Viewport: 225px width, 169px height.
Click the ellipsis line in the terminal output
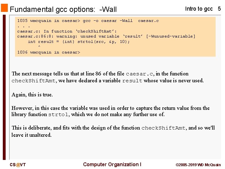point(21,26)
